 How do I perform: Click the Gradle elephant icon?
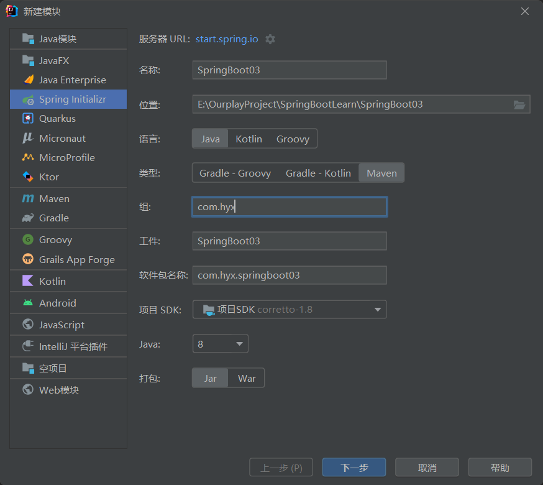click(x=28, y=218)
